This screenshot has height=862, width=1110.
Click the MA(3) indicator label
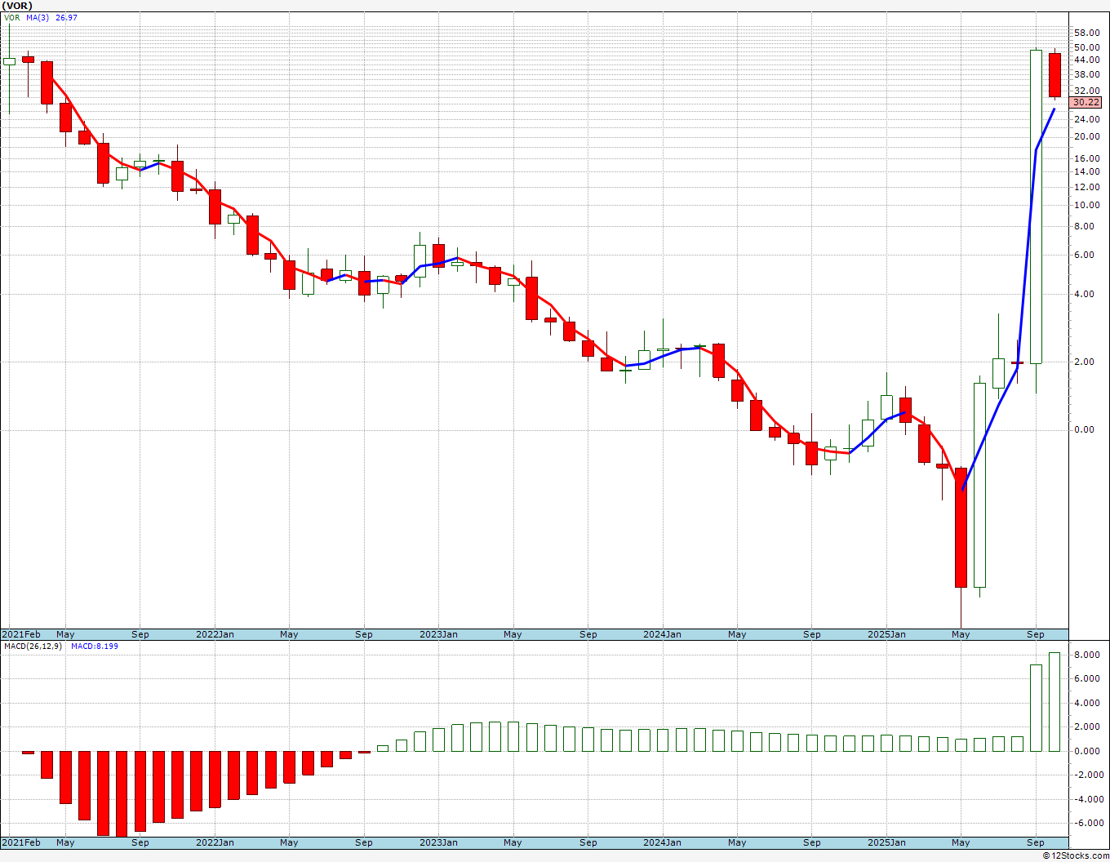[x=38, y=17]
